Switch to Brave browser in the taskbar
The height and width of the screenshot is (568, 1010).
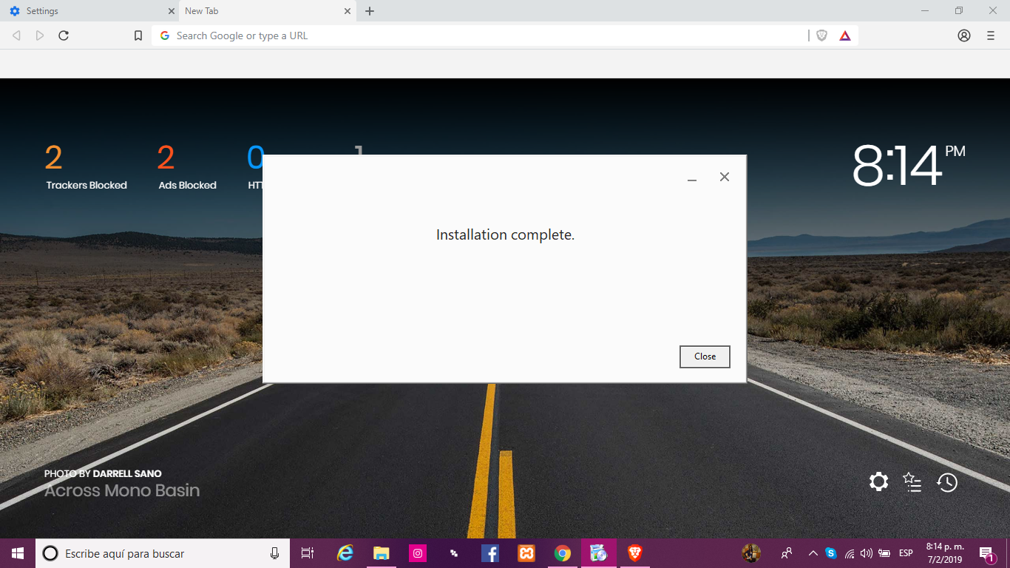tap(634, 553)
